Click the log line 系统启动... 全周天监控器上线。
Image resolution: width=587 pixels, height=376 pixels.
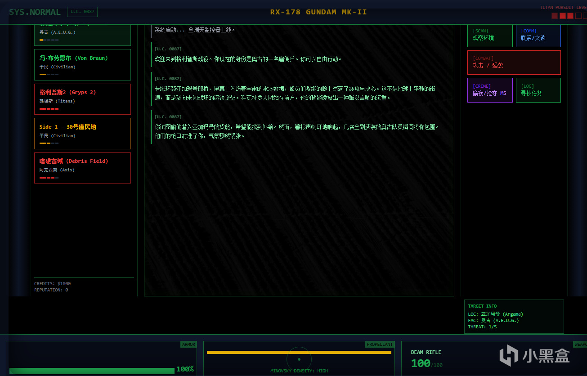coord(195,30)
